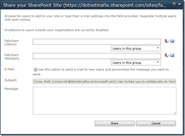Click the Share button
Image resolution: width=185 pixels, height=136 pixels.
click(115, 123)
